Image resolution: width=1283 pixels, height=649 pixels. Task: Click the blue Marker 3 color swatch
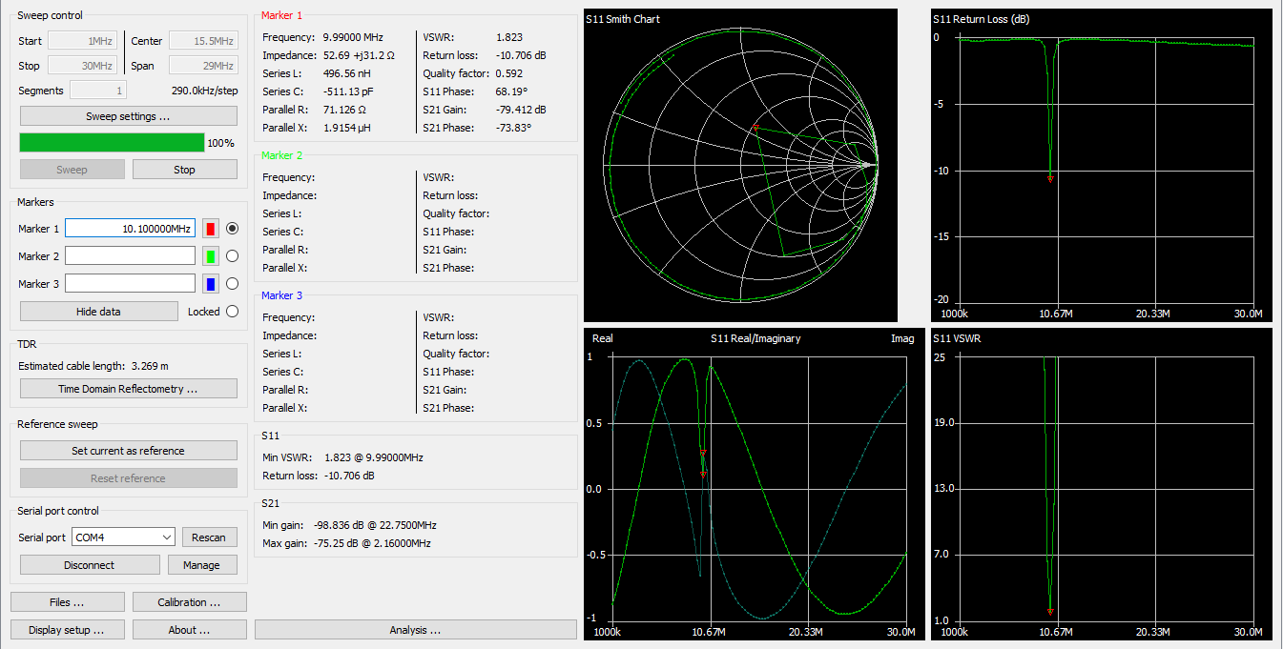click(x=211, y=284)
